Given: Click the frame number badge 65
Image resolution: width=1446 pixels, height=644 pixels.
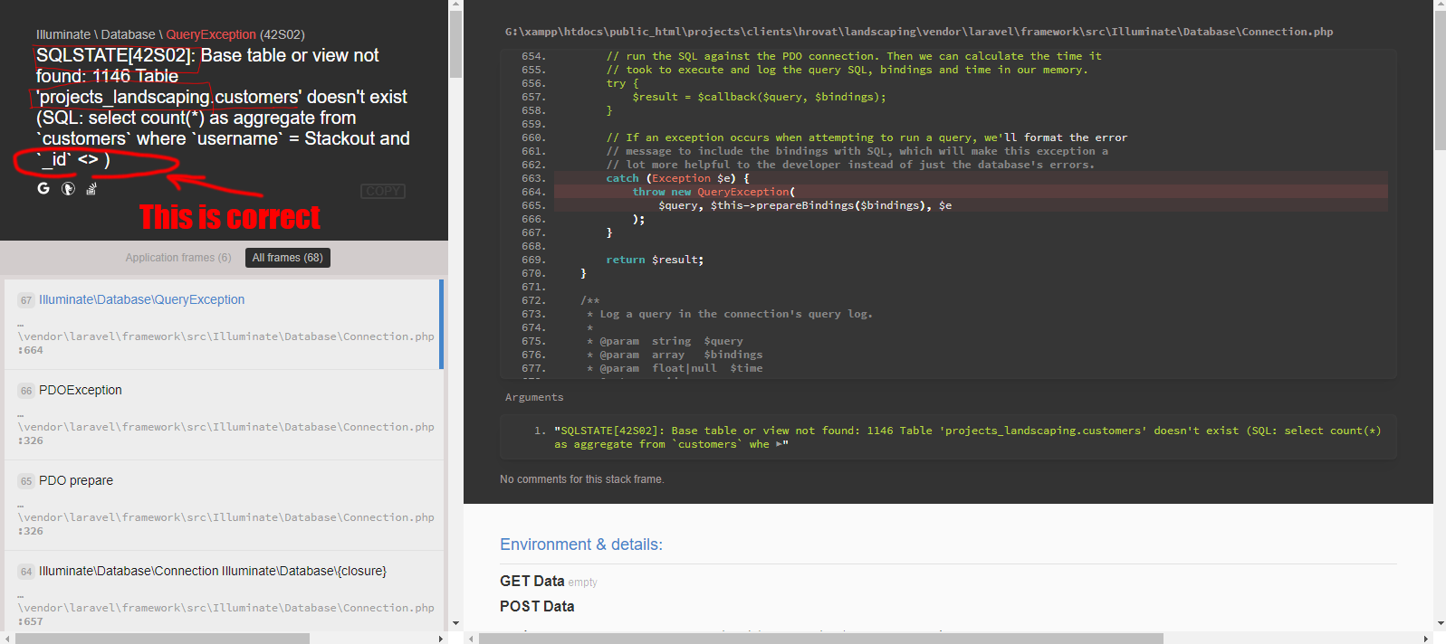Looking at the screenshot, I should tap(26, 481).
